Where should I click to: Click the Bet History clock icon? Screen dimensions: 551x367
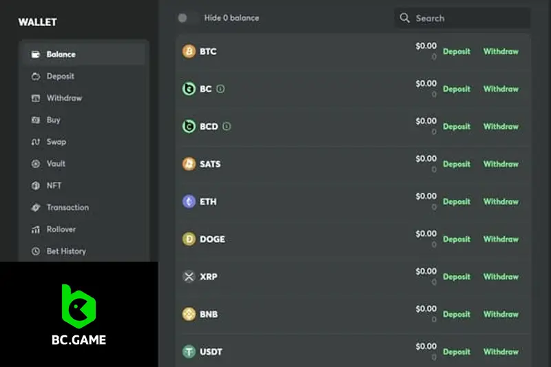tap(36, 251)
